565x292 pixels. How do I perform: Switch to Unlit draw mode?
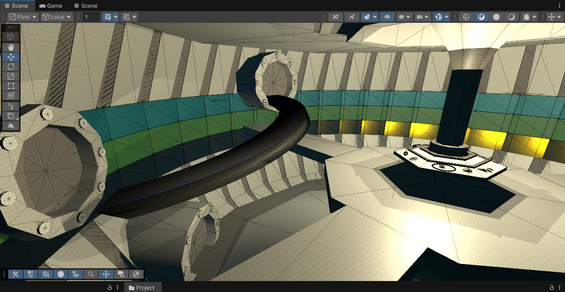coord(512,17)
